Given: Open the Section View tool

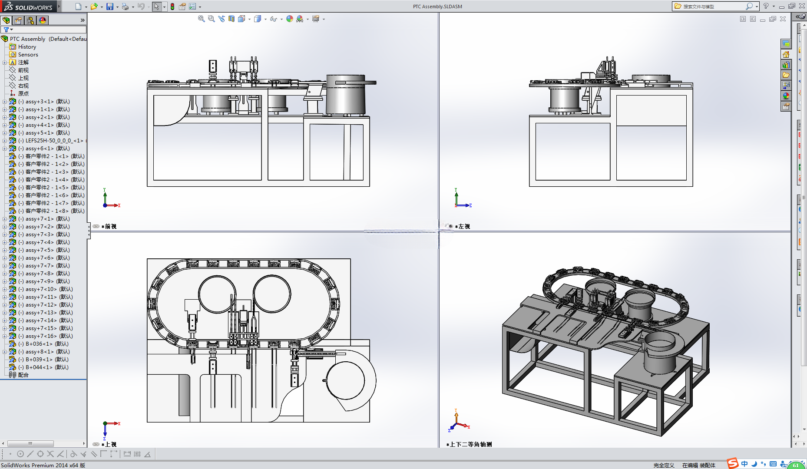Looking at the screenshot, I should tap(232, 19).
